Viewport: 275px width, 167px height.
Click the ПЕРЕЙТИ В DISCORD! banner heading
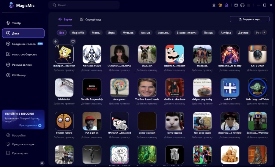(x=20, y=114)
